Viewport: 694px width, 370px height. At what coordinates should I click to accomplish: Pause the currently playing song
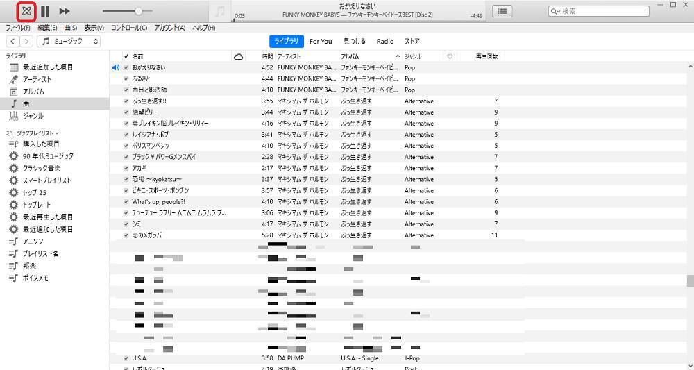pyautogui.click(x=45, y=11)
